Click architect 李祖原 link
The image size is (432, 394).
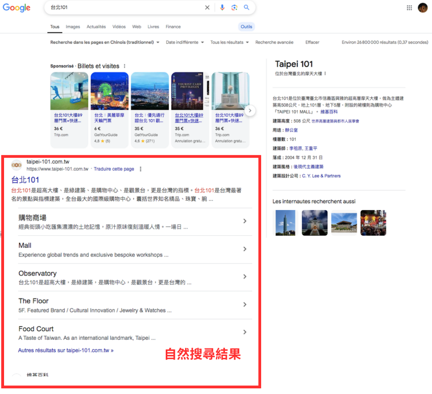point(295,148)
